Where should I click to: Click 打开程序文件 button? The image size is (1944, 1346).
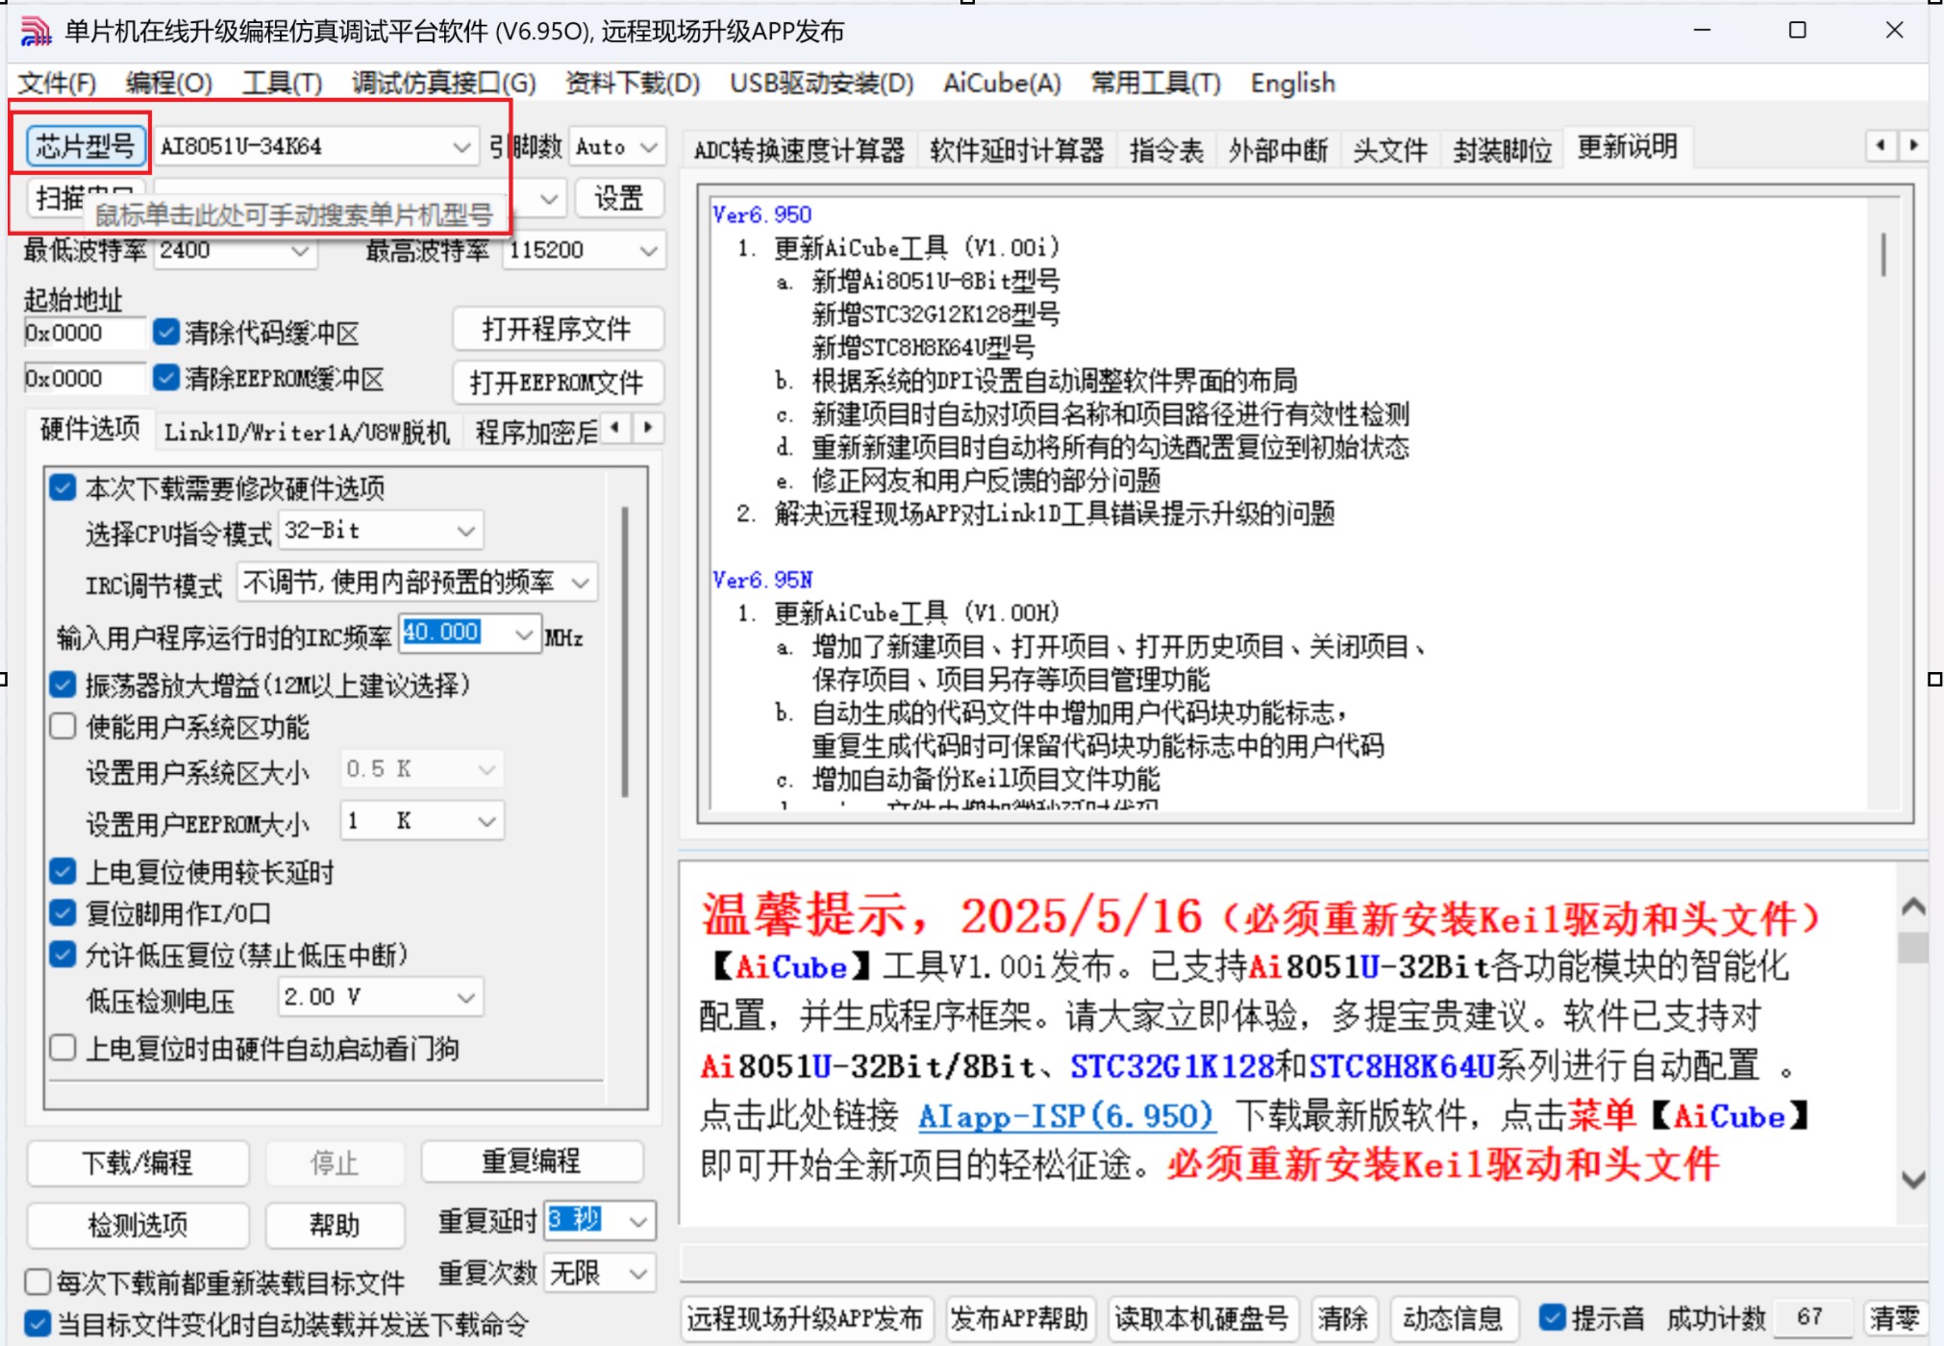[557, 330]
